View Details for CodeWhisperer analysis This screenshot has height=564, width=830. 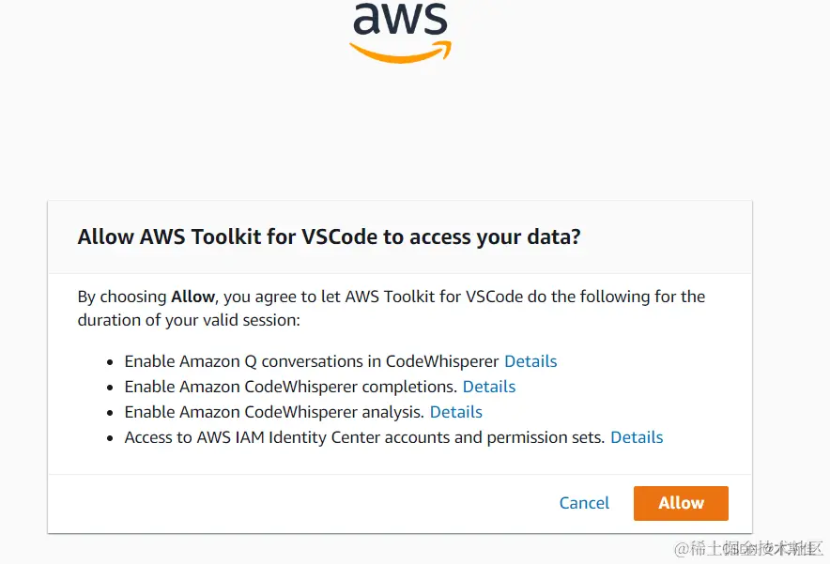(x=456, y=412)
